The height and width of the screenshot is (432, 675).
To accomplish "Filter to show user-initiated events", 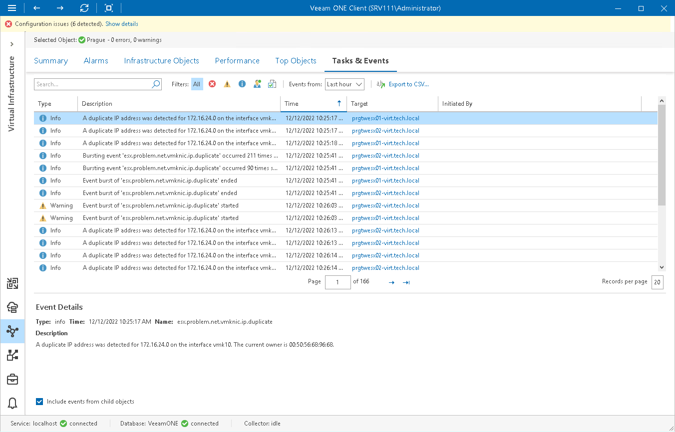I will pyautogui.click(x=257, y=84).
